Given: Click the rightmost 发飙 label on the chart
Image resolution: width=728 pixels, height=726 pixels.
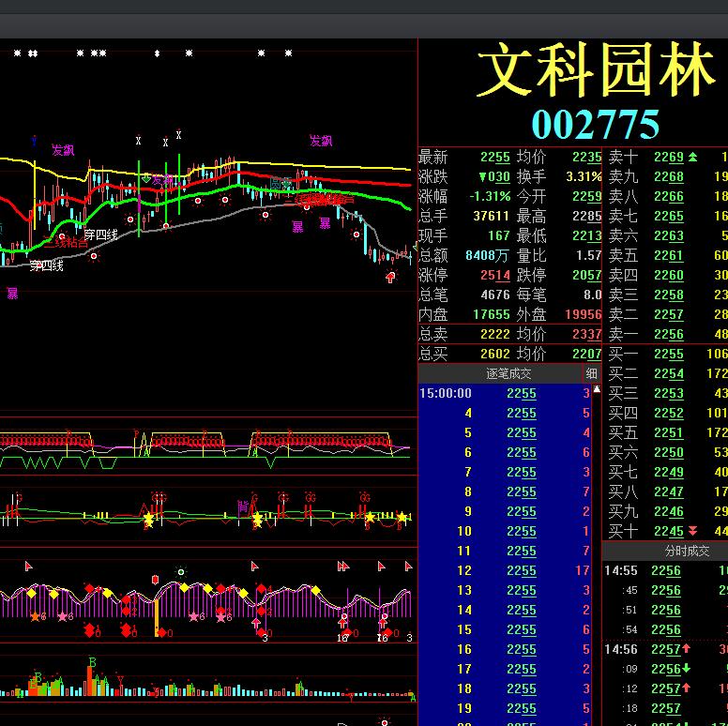Looking at the screenshot, I should tap(321, 141).
